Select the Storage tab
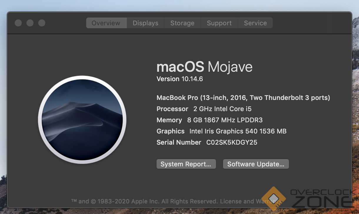 point(182,23)
